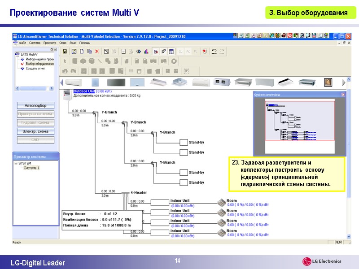Click the CAD button

point(35,140)
